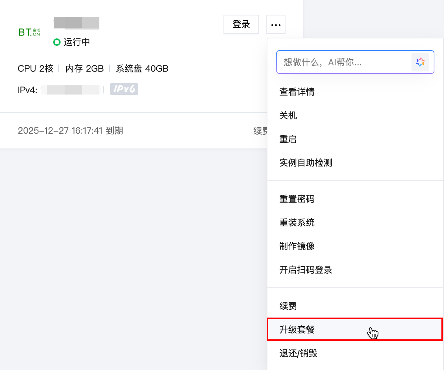Open the three-dot more actions menu
The image size is (444, 370).
276,25
